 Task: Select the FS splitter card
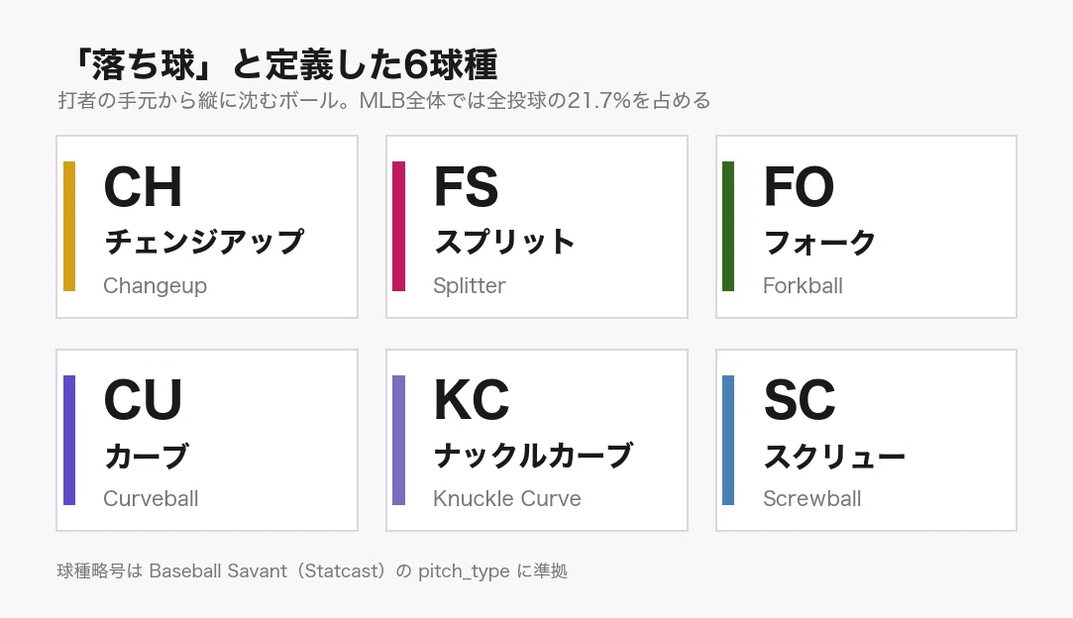click(x=537, y=227)
